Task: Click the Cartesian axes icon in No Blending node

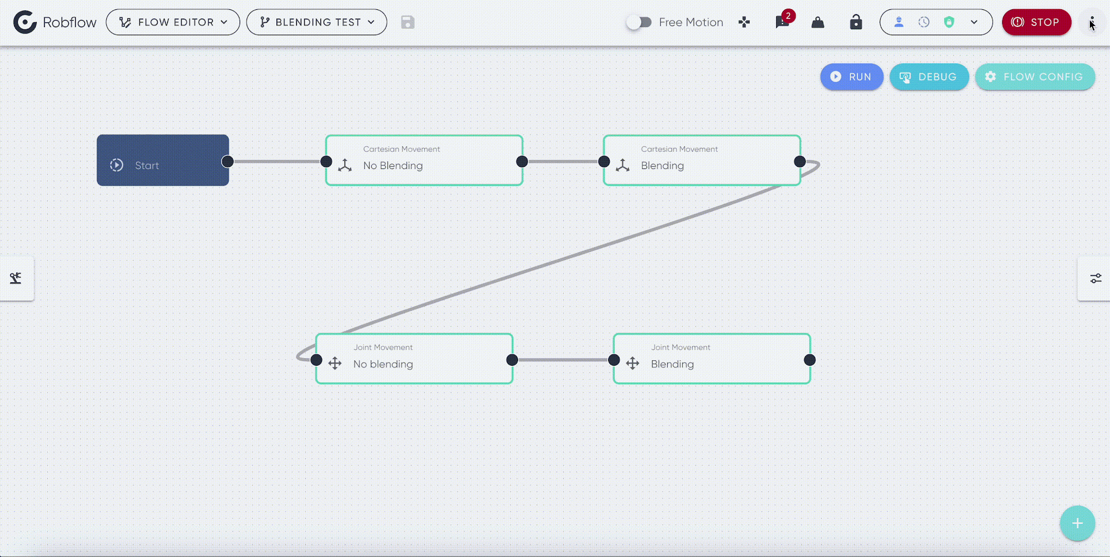Action: [345, 165]
